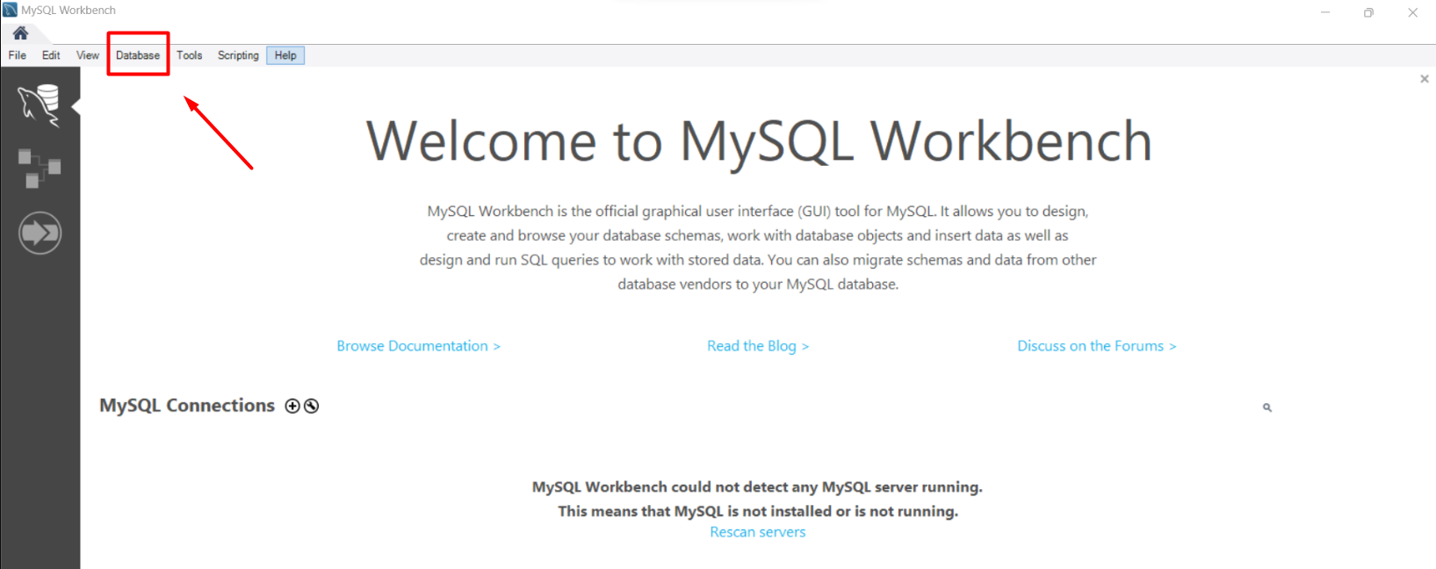Image resolution: width=1436 pixels, height=569 pixels.
Task: Click the MySQL Connections heading
Action: pos(187,406)
